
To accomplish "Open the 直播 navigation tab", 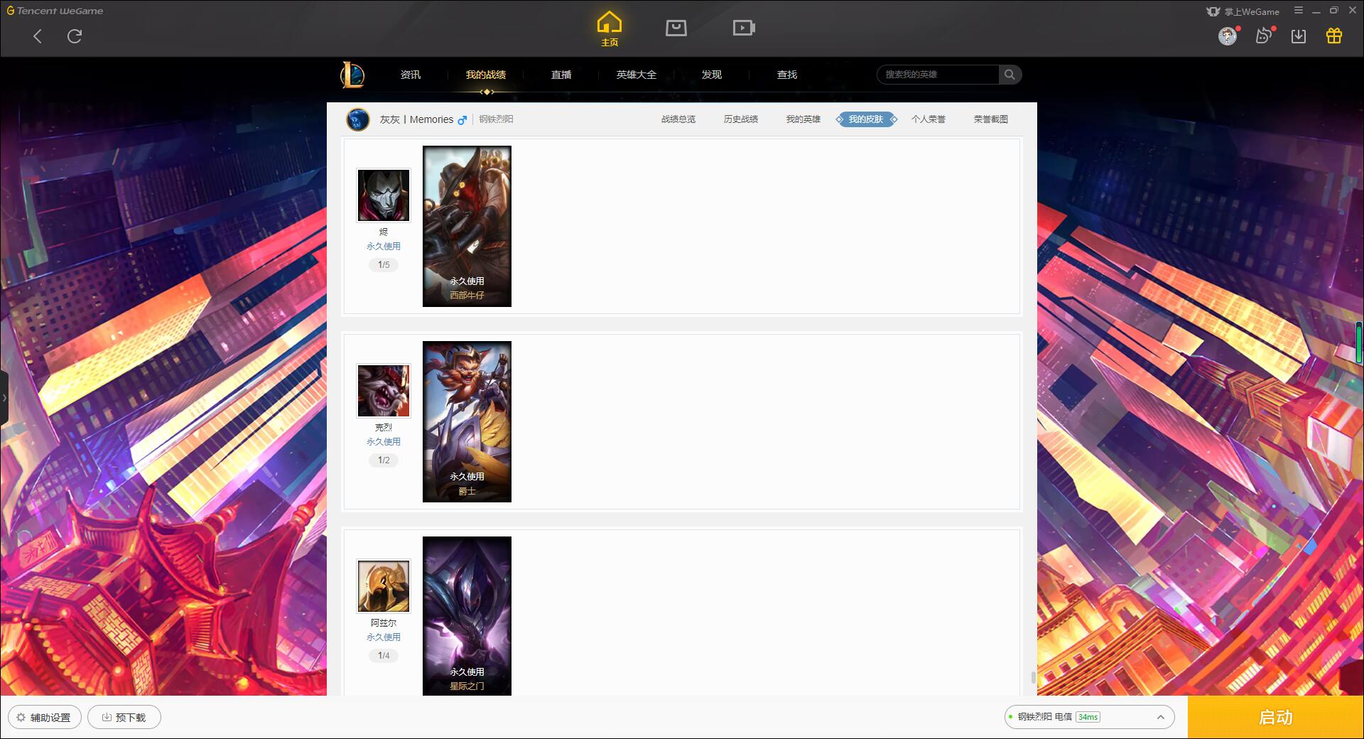I will 561,75.
